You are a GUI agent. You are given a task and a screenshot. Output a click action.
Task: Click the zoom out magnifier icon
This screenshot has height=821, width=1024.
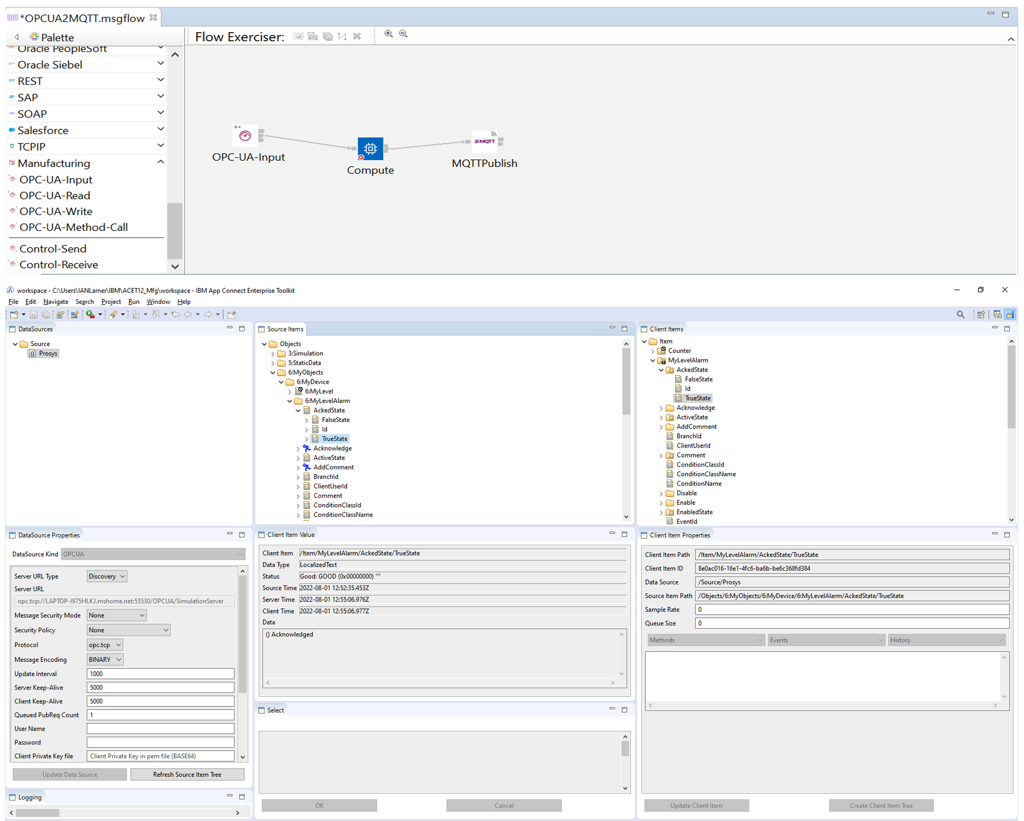coord(403,34)
